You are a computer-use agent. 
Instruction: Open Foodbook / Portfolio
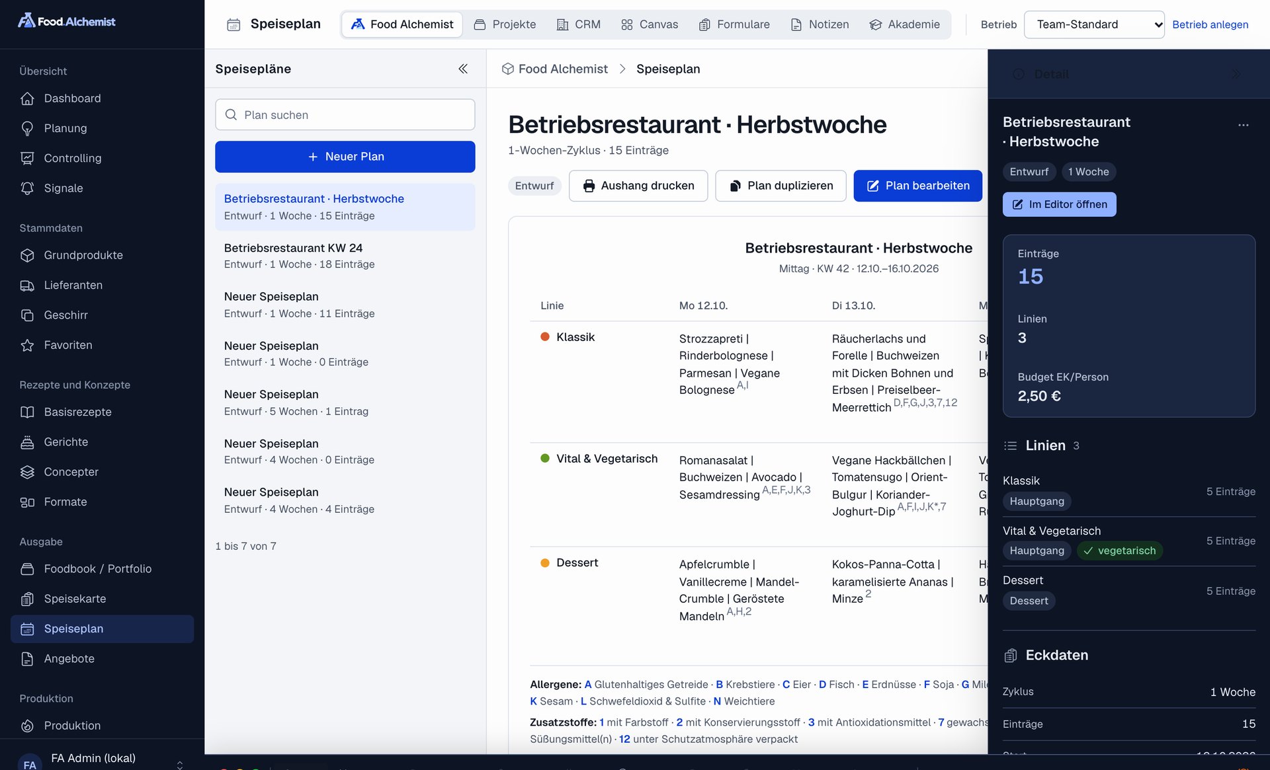[x=102, y=568]
